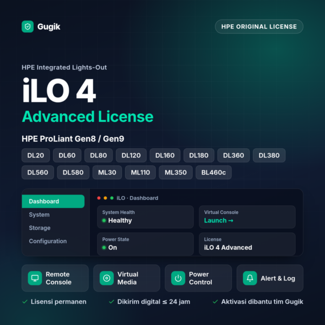Click the Virtual Media label text
325x325 pixels.
click(x=128, y=278)
